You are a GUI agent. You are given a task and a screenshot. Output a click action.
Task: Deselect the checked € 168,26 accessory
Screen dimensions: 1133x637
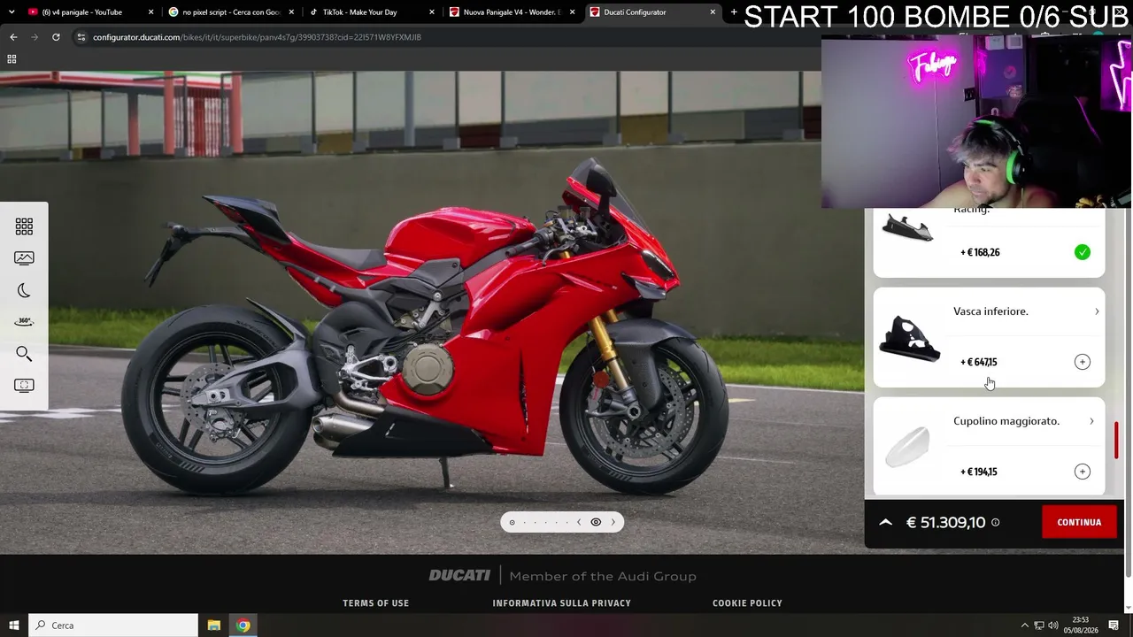(x=1082, y=252)
